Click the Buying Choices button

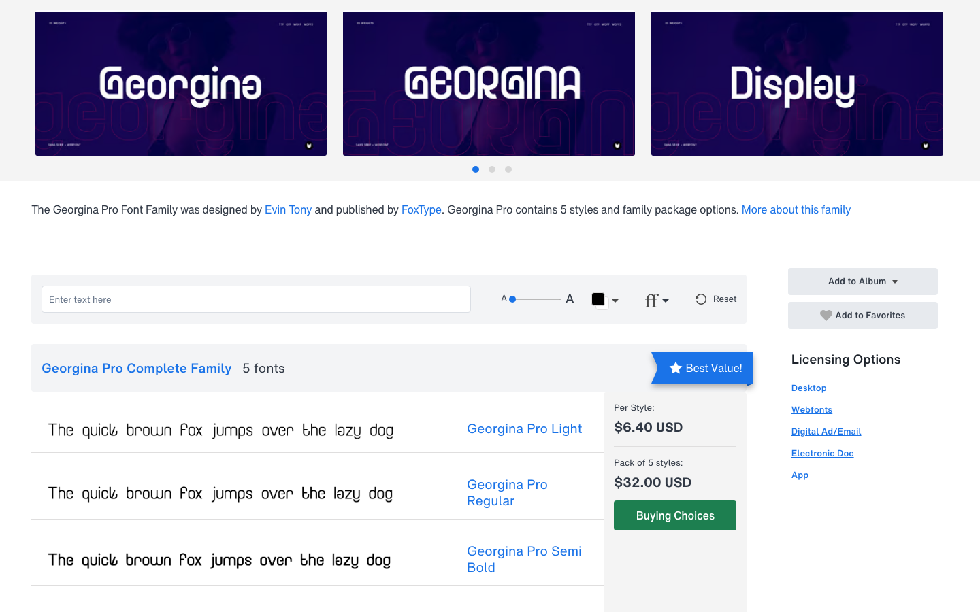674,515
